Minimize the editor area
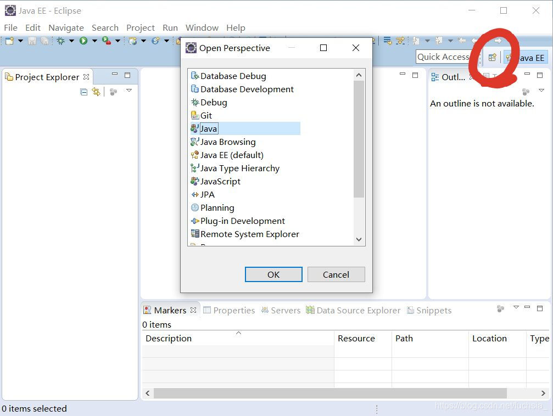The height and width of the screenshot is (416, 553). coord(403,75)
